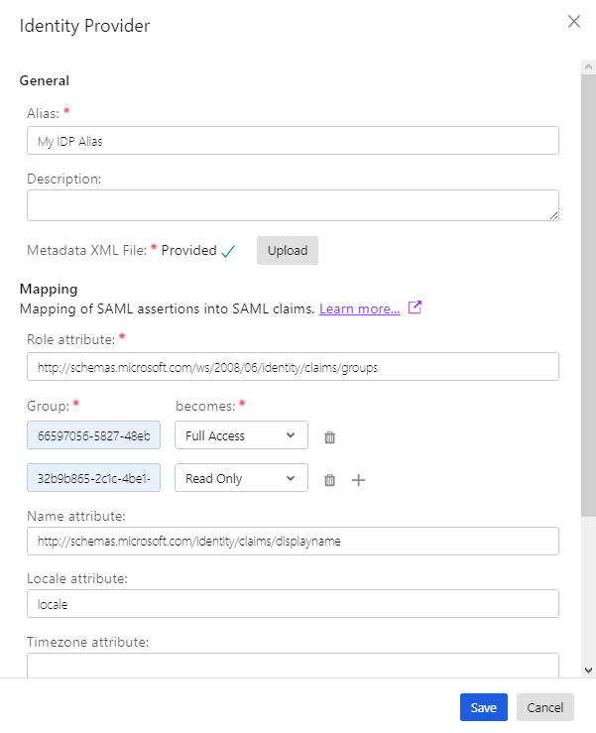Click the Locale attribute field

tap(293, 603)
